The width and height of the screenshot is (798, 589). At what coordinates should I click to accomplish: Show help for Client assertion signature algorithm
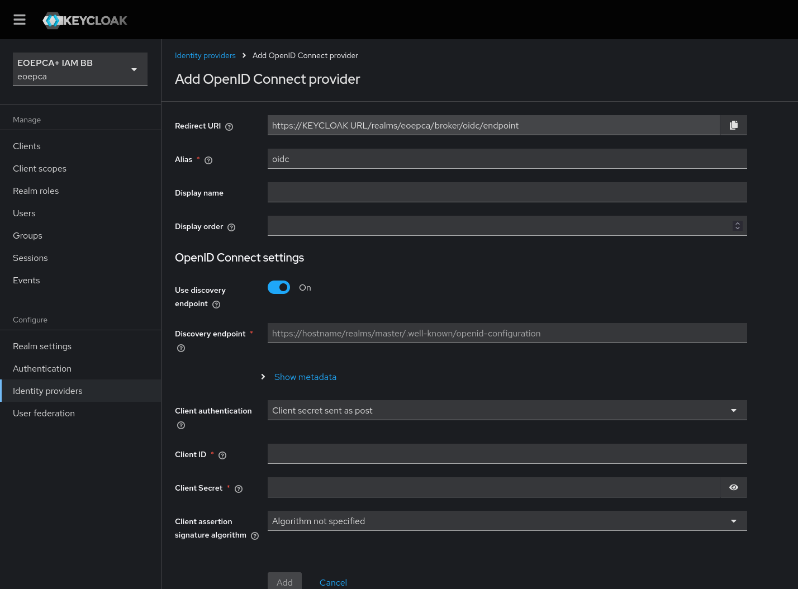coord(255,536)
